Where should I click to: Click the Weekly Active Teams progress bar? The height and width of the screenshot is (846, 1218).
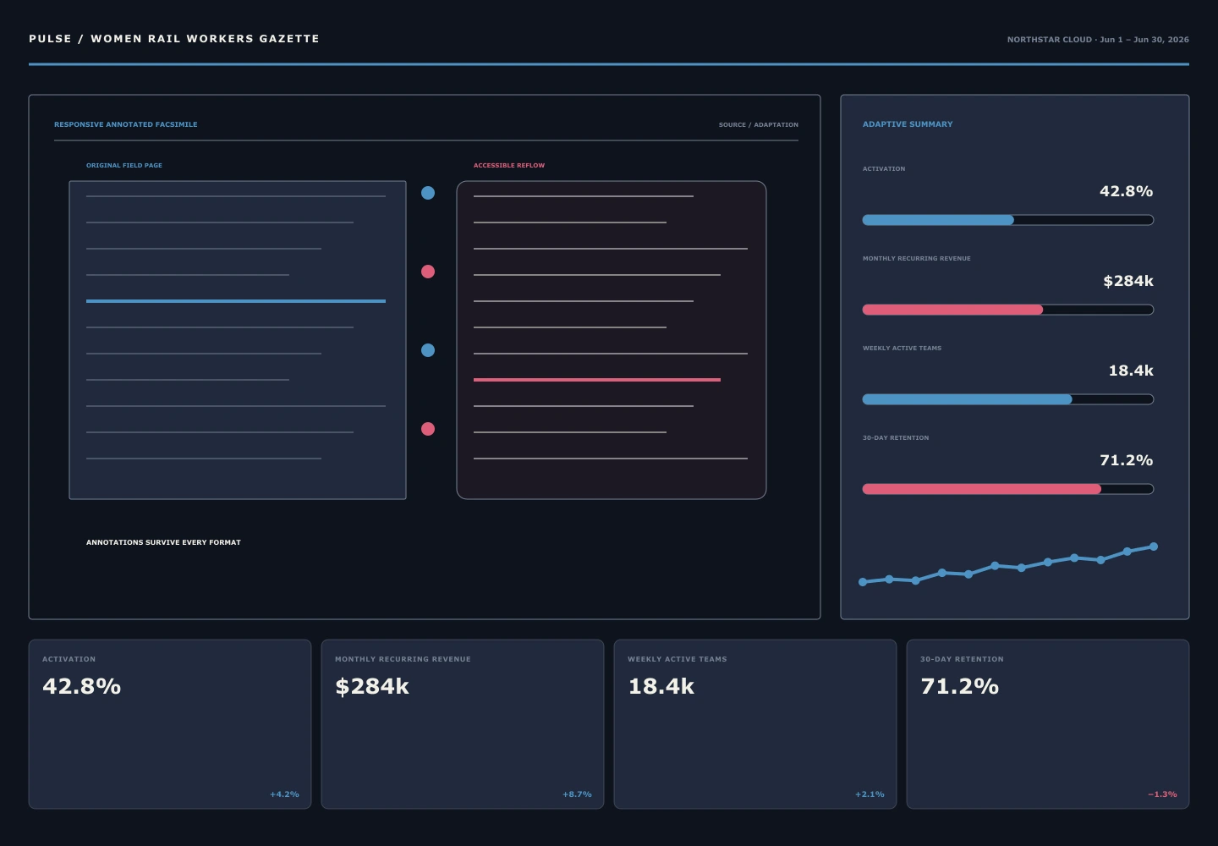(x=1008, y=399)
